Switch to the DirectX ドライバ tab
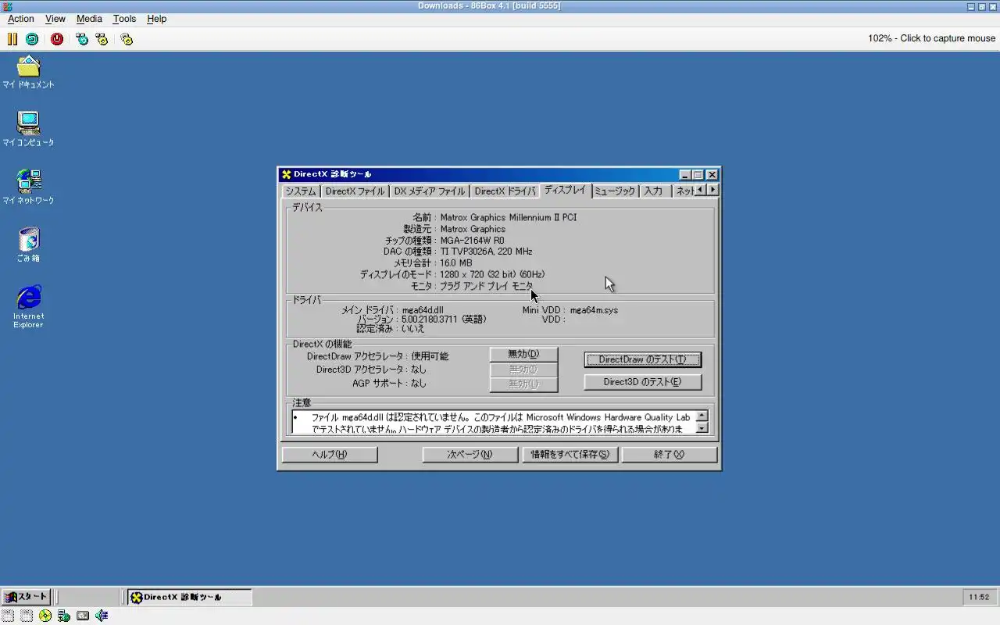The height and width of the screenshot is (625, 1000). click(x=505, y=191)
